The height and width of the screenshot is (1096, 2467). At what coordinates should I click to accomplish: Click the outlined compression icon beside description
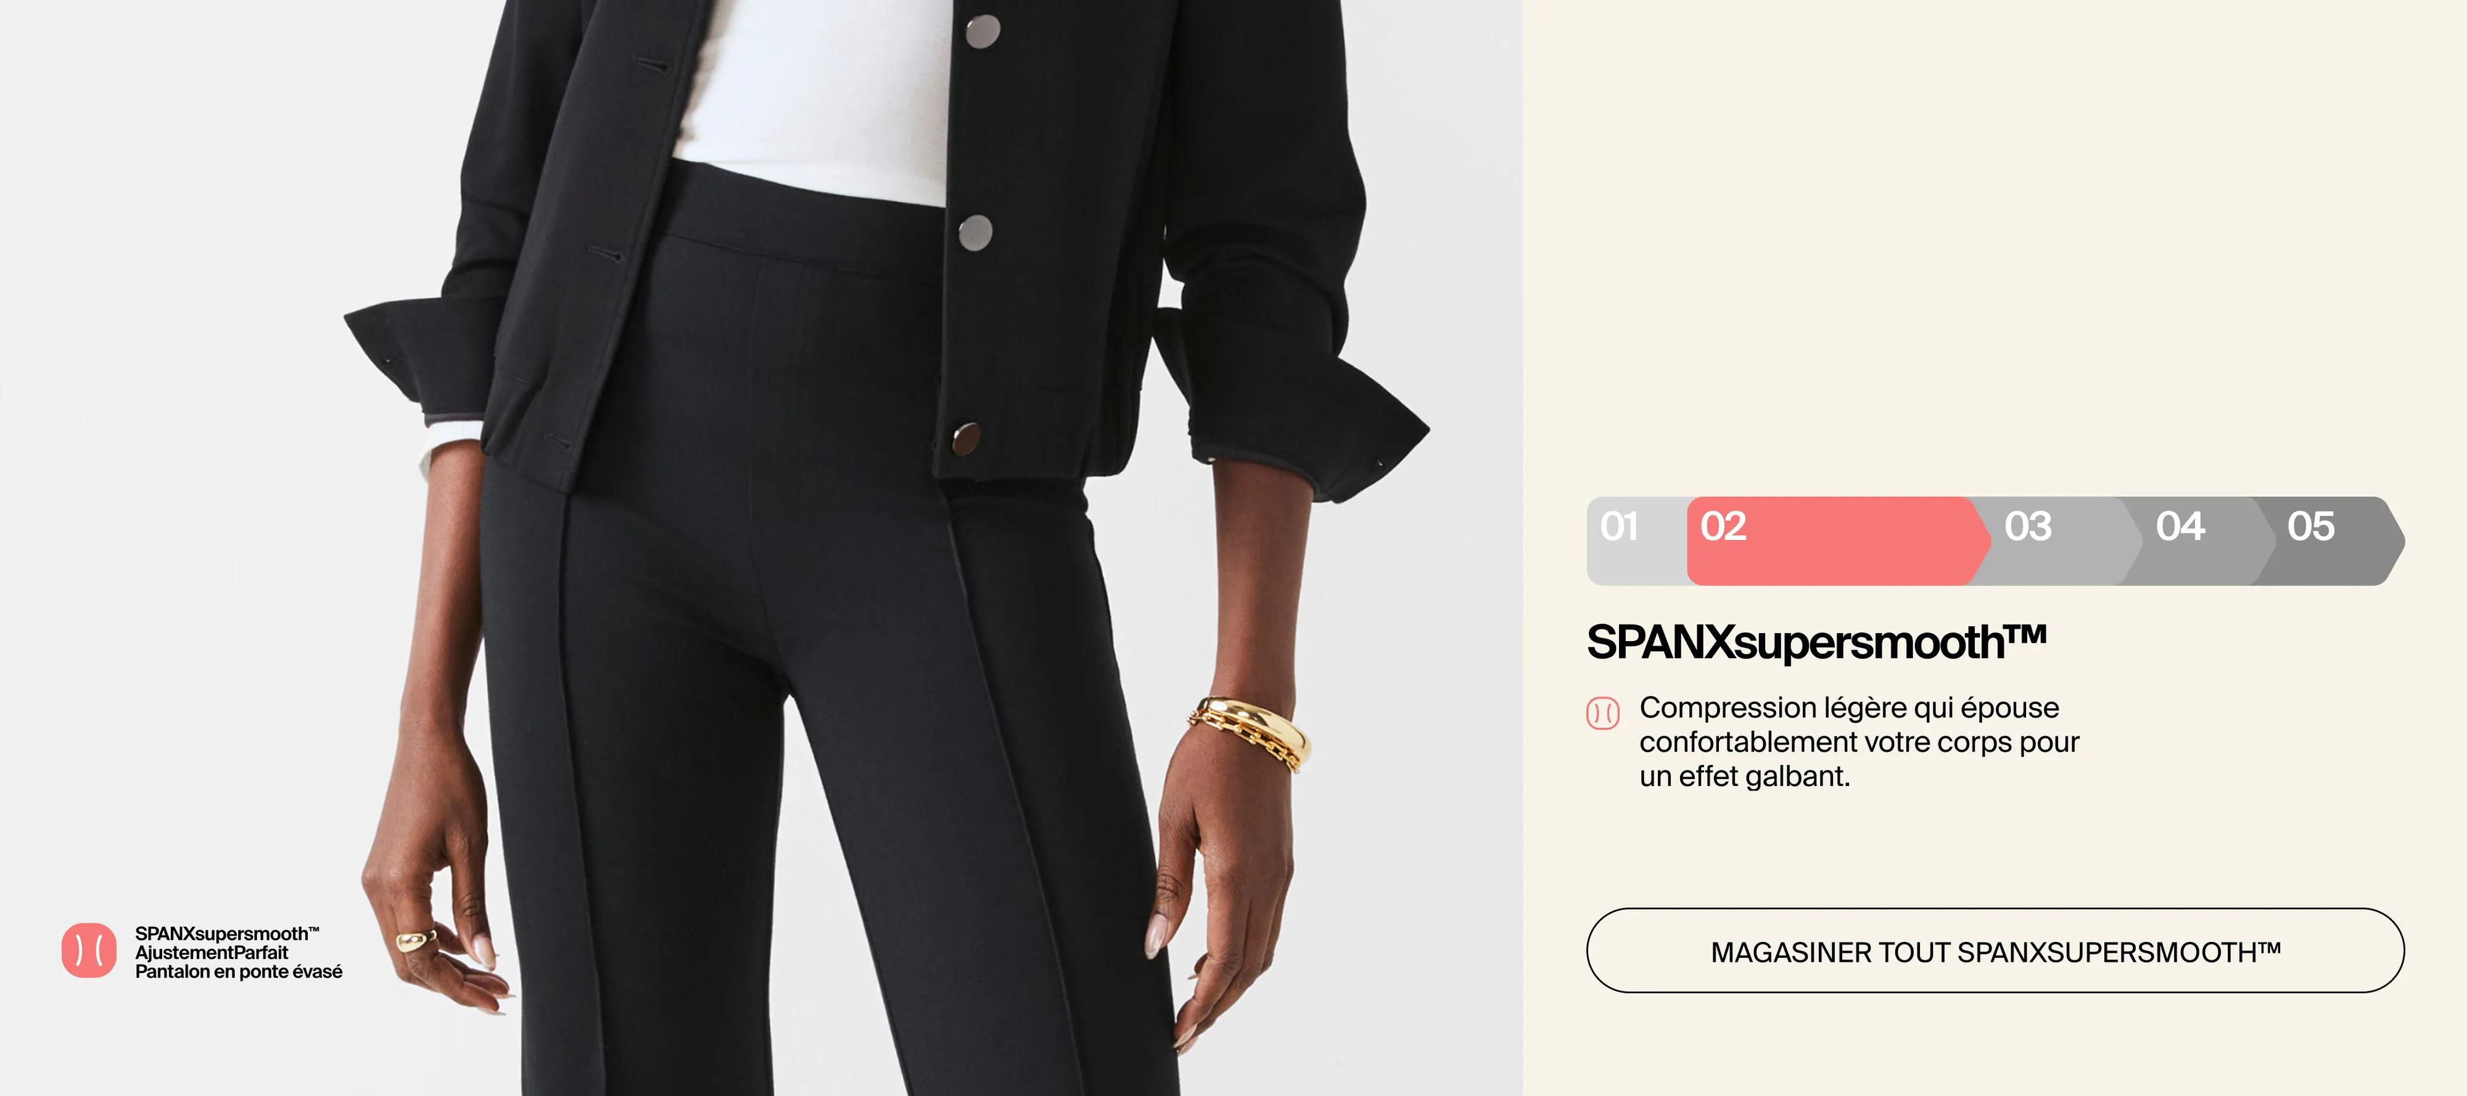pyautogui.click(x=1602, y=712)
